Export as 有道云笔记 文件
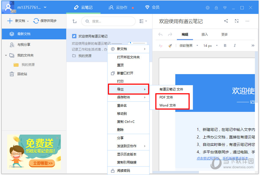The image size is (260, 175). 171,89
